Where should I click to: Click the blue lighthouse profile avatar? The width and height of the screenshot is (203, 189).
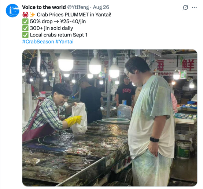click(12, 11)
